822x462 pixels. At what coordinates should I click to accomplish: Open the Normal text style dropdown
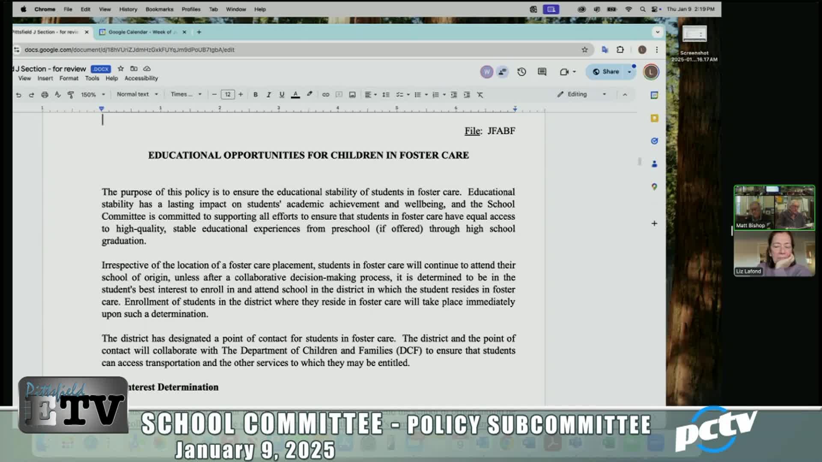coord(137,94)
